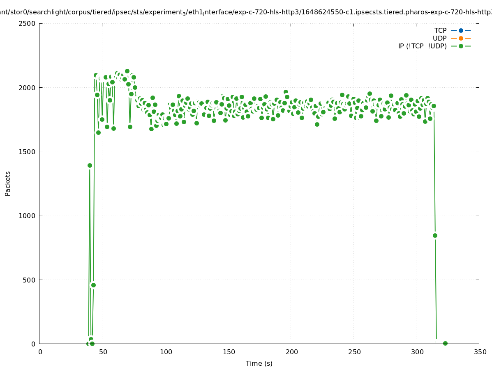Click the isolated data point near 1400 packets
The height and width of the screenshot is (369, 492).
[x=90, y=165]
